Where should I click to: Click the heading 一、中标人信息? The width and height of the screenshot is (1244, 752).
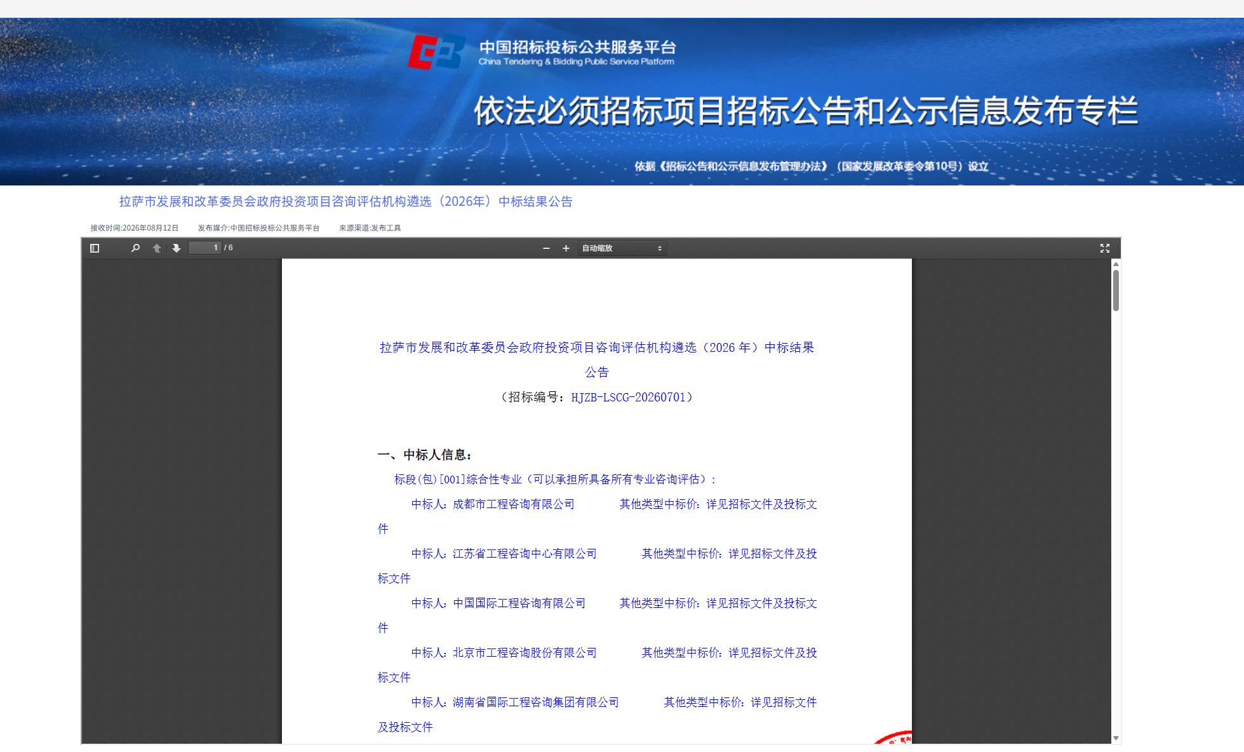tap(425, 455)
